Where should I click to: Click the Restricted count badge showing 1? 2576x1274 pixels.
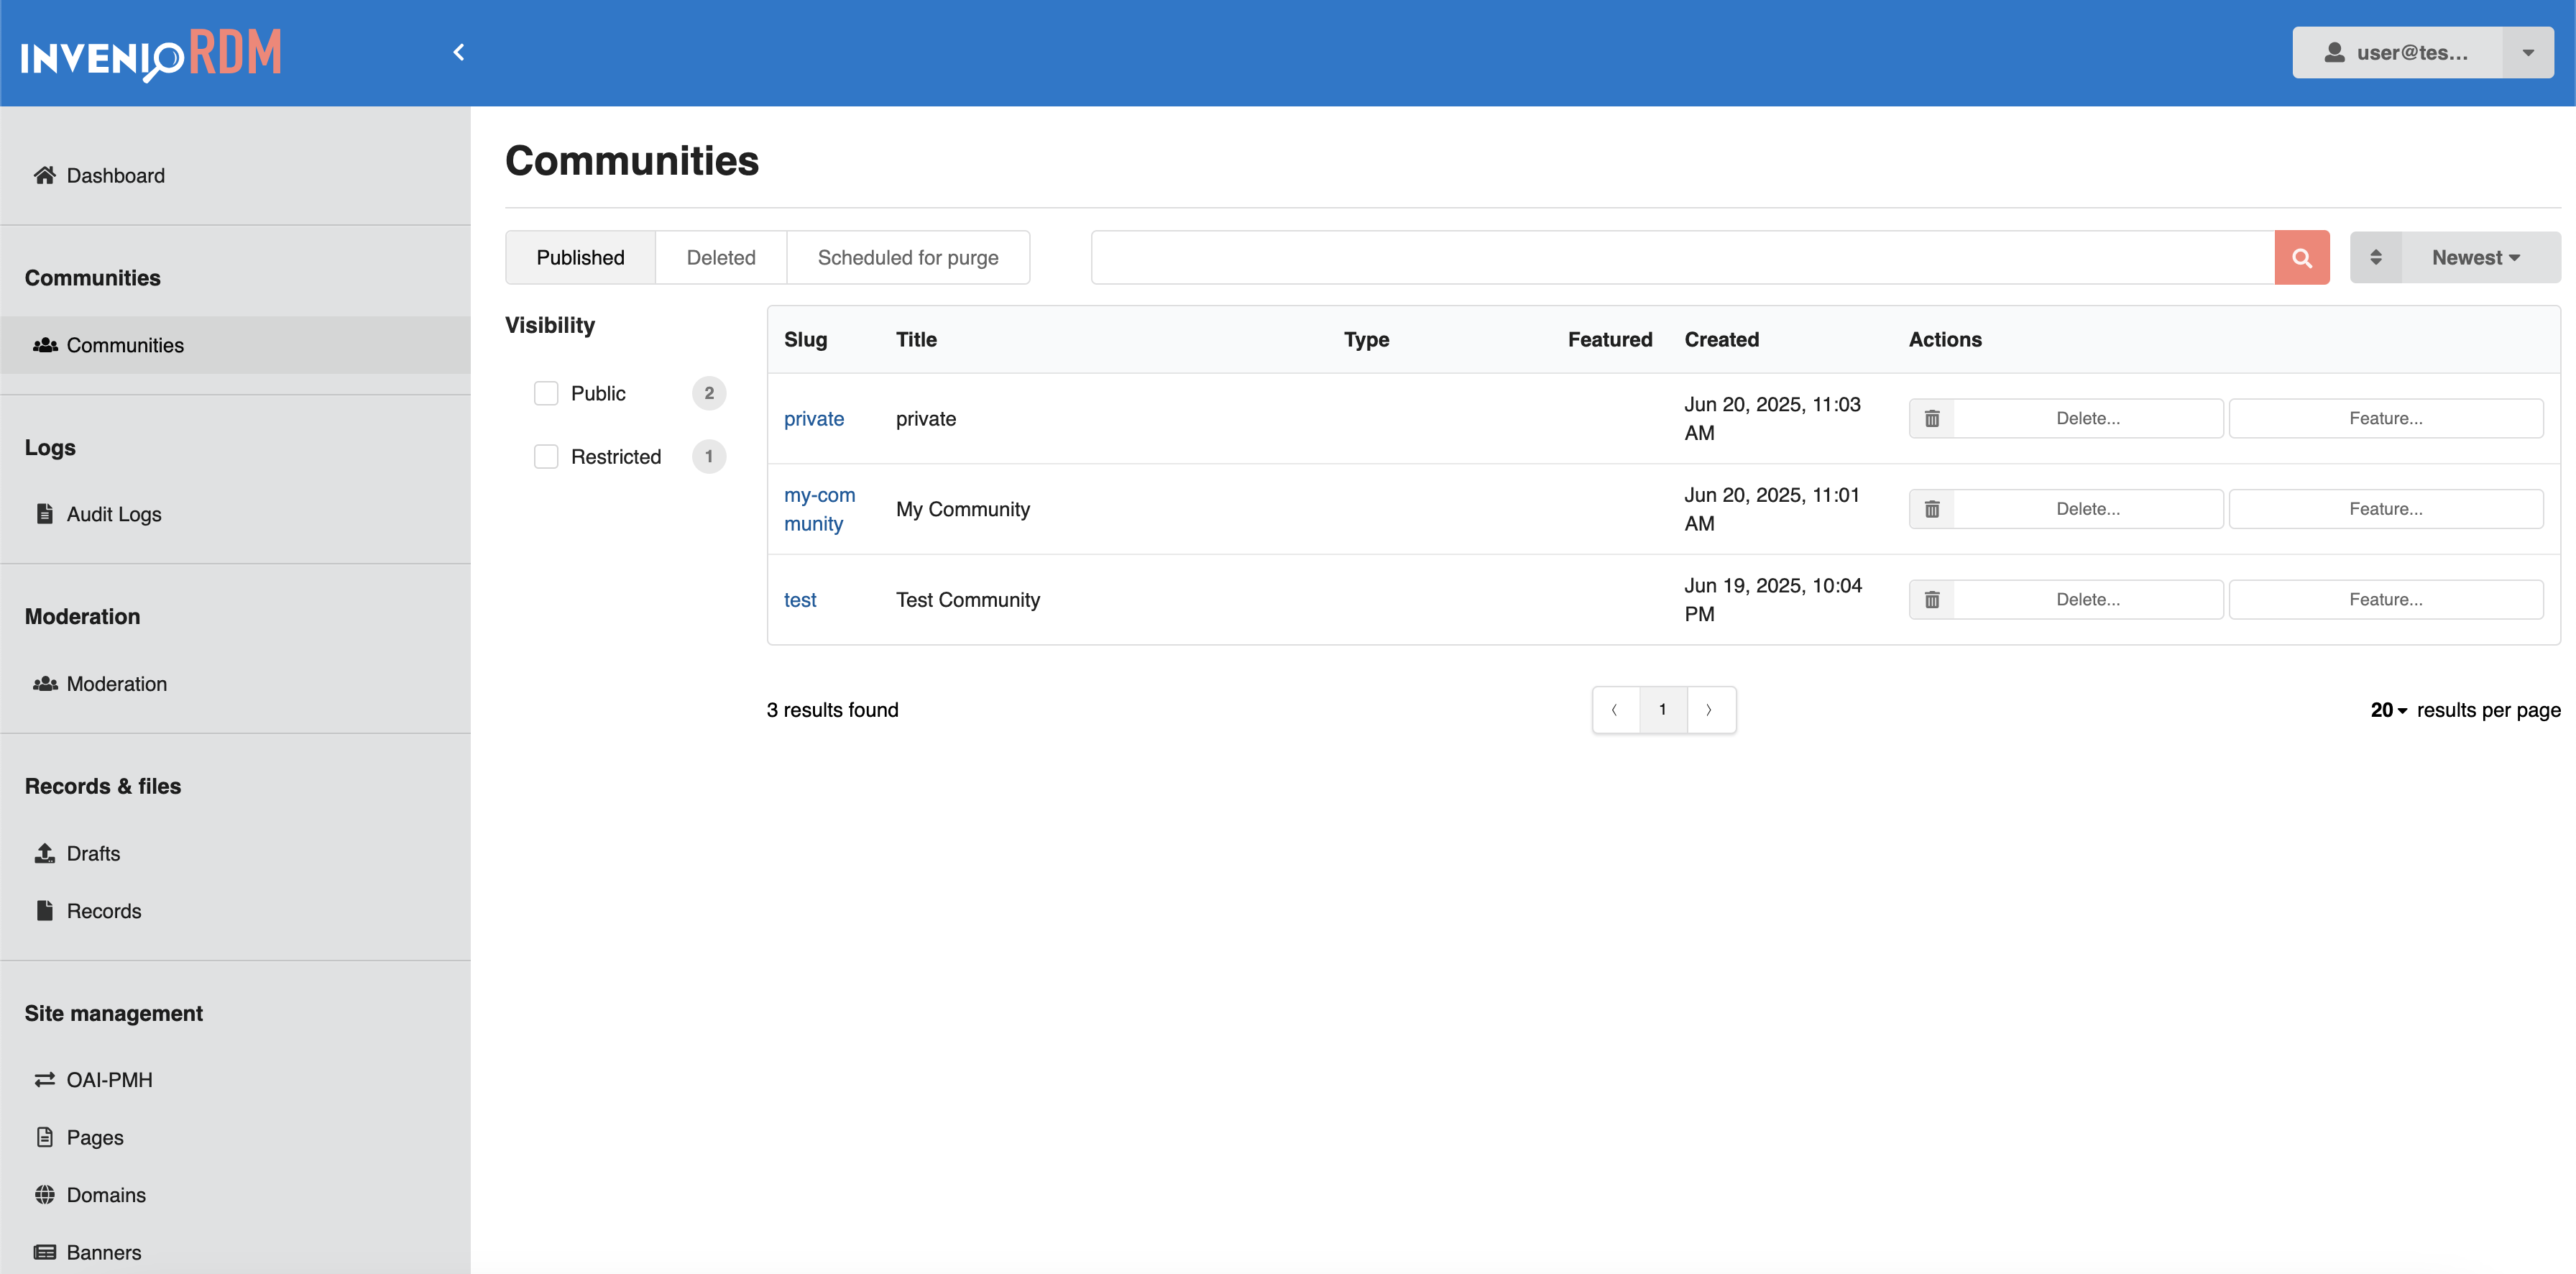tap(709, 457)
